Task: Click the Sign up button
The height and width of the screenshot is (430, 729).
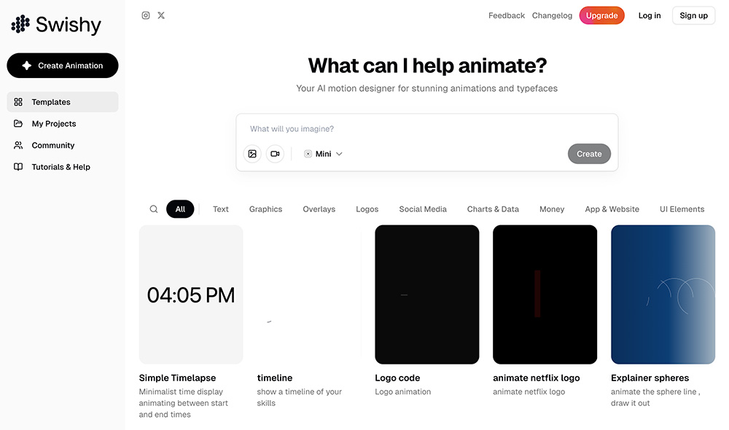Action: click(693, 15)
